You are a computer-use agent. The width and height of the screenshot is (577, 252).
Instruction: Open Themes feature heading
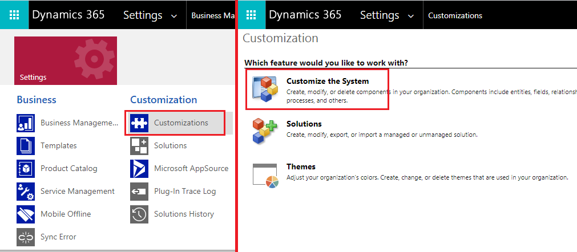tap(301, 166)
